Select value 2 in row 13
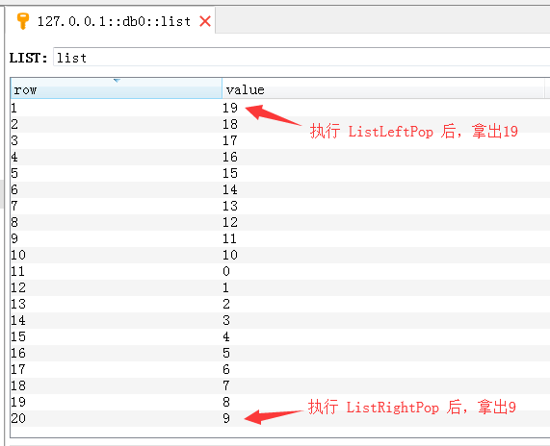The image size is (550, 446). (x=226, y=304)
